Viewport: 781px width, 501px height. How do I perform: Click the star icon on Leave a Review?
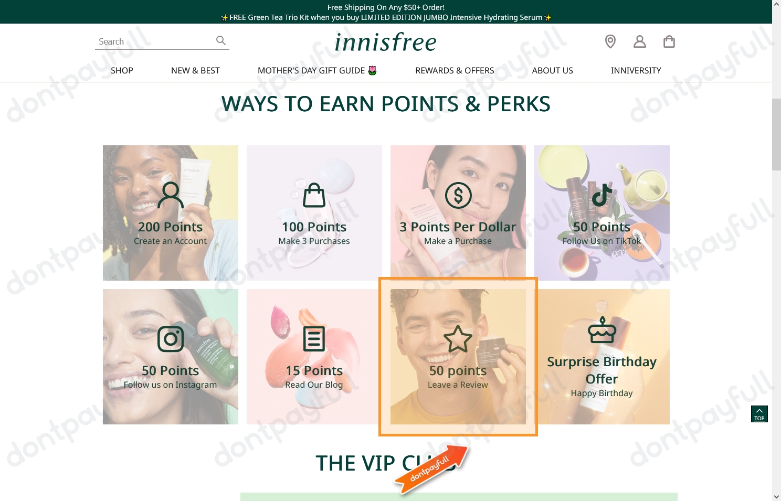(x=458, y=339)
